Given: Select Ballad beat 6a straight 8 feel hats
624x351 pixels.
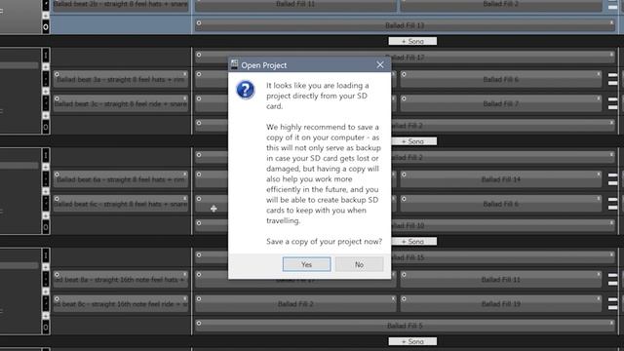Looking at the screenshot, I should pos(120,179).
